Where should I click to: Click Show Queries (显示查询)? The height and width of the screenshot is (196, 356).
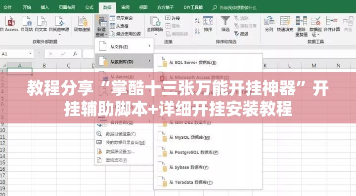click(121, 18)
